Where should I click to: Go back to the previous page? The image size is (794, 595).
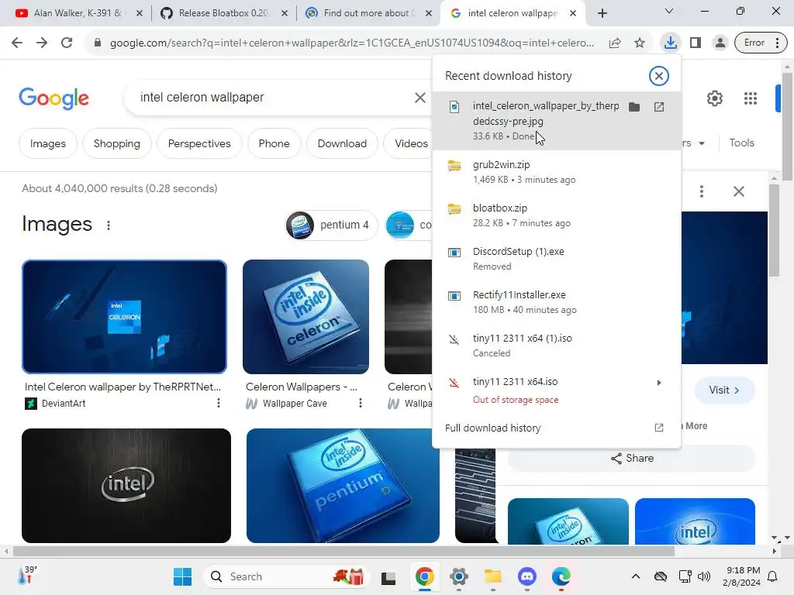(17, 43)
